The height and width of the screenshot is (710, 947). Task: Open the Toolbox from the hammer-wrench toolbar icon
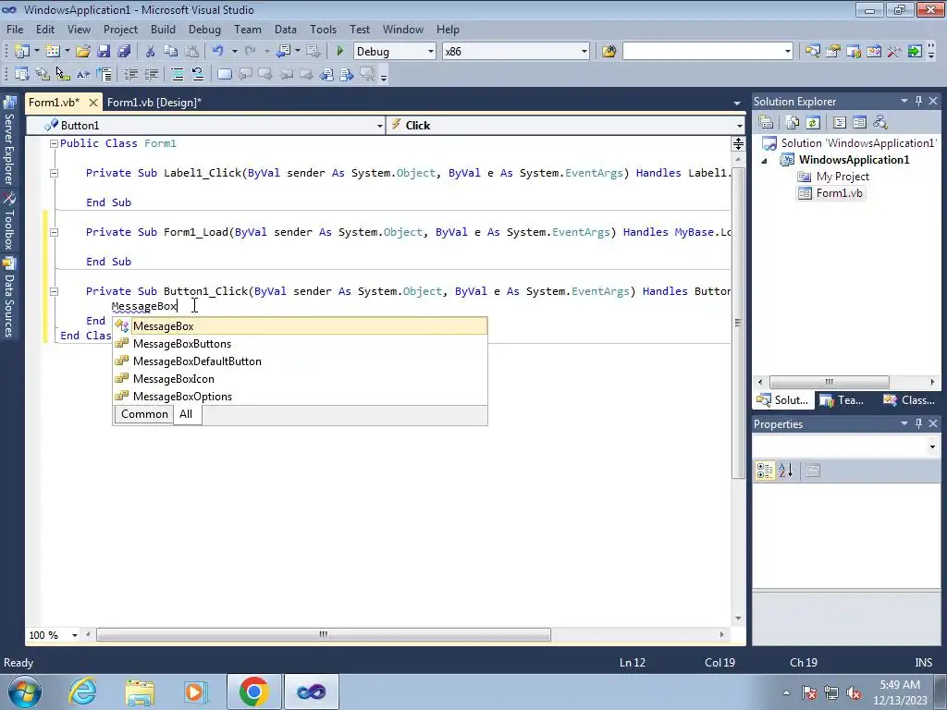coord(894,52)
